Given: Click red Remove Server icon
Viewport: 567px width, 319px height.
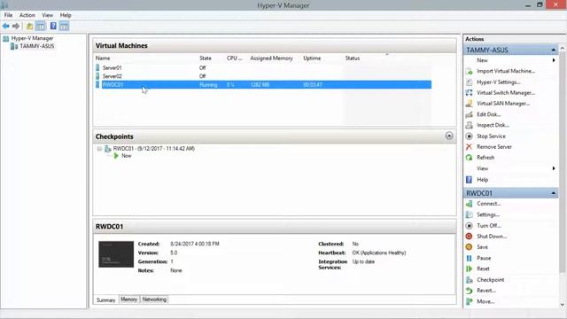Looking at the screenshot, I should [469, 147].
